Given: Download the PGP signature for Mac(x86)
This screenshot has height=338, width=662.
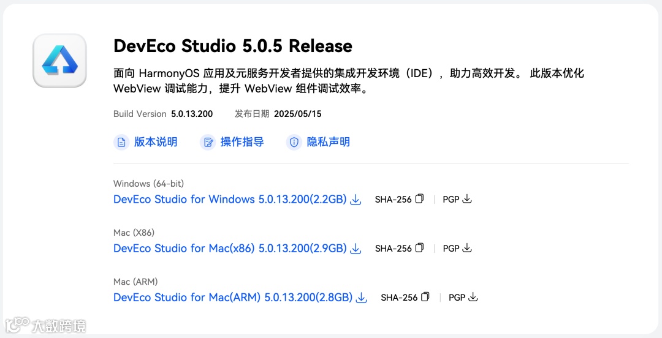Looking at the screenshot, I should pyautogui.click(x=467, y=248).
